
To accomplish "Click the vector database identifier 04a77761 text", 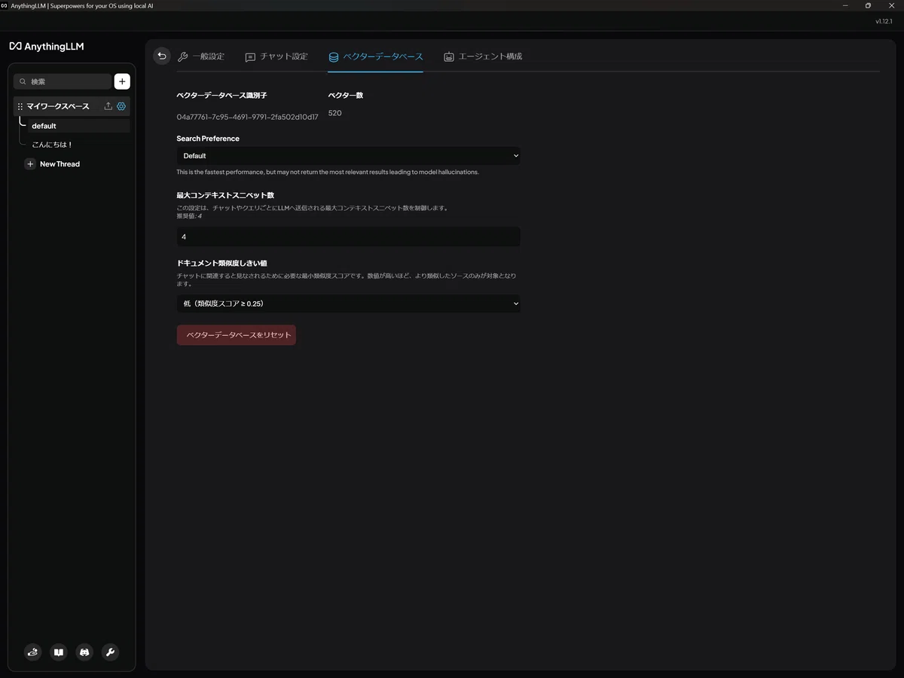I will [x=247, y=117].
